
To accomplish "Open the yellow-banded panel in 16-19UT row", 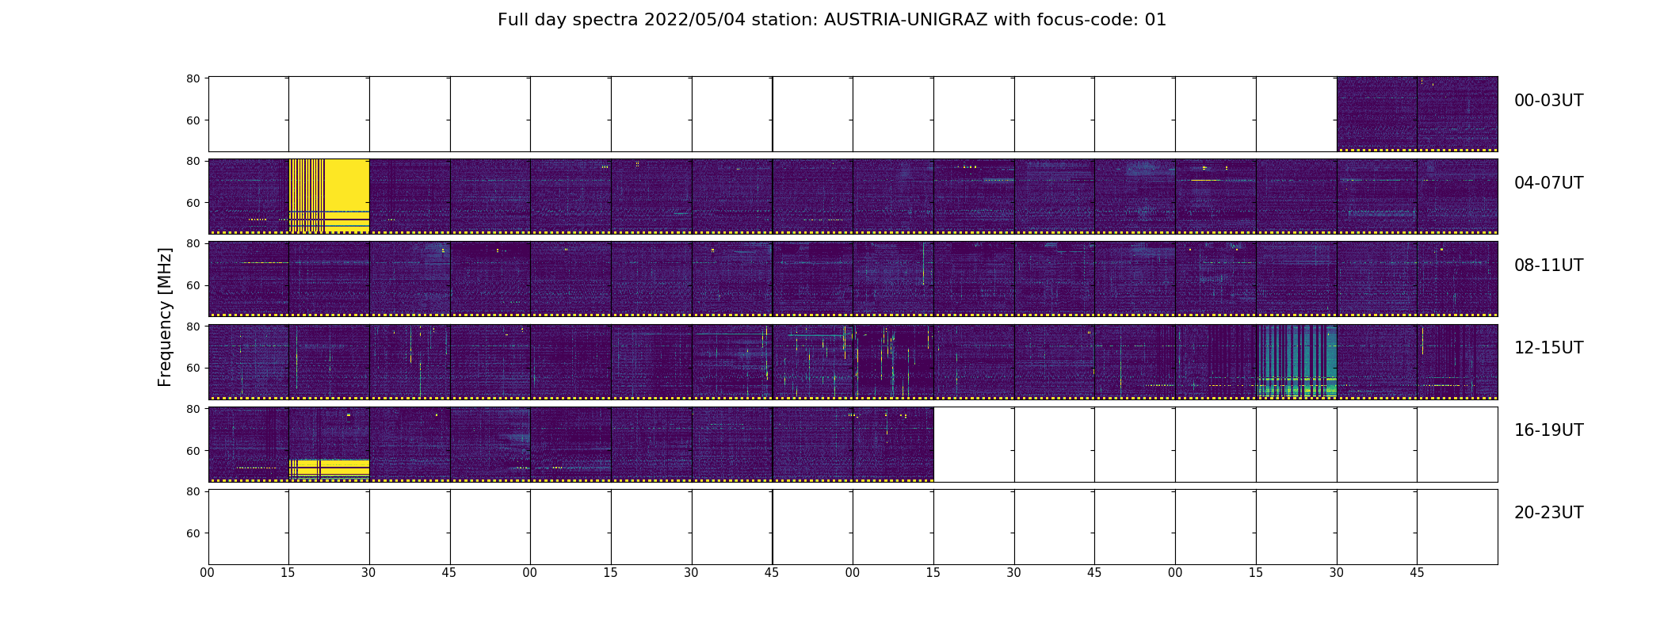I will point(329,445).
